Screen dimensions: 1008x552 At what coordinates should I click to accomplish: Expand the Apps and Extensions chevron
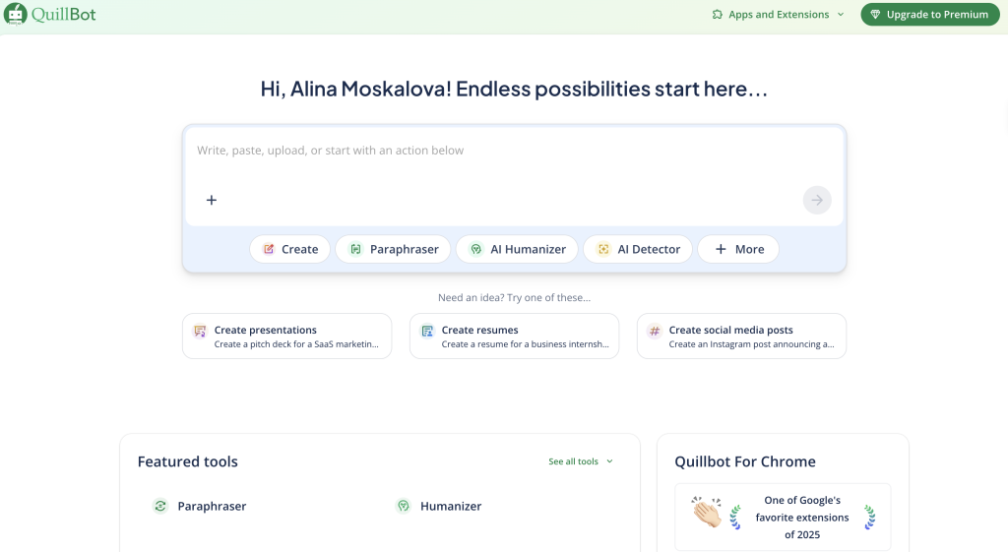tap(841, 14)
